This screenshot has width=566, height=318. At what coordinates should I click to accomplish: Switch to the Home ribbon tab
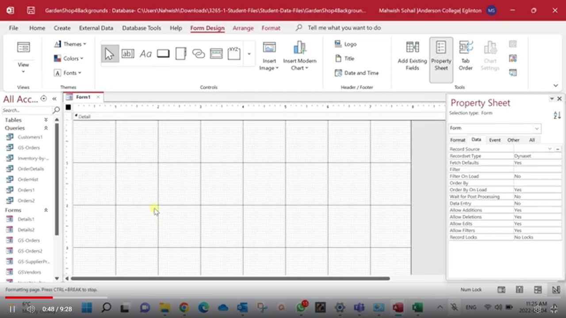coord(37,28)
